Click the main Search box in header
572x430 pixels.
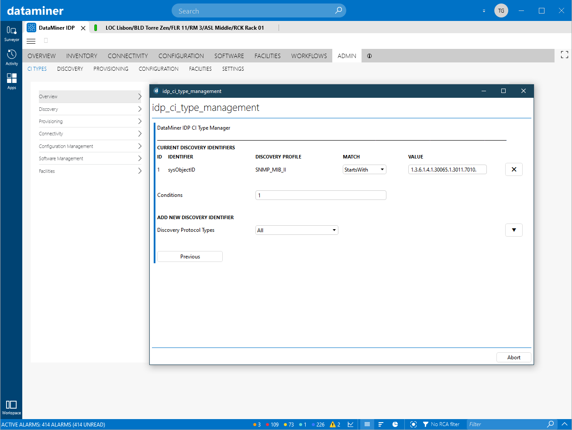[x=259, y=11]
